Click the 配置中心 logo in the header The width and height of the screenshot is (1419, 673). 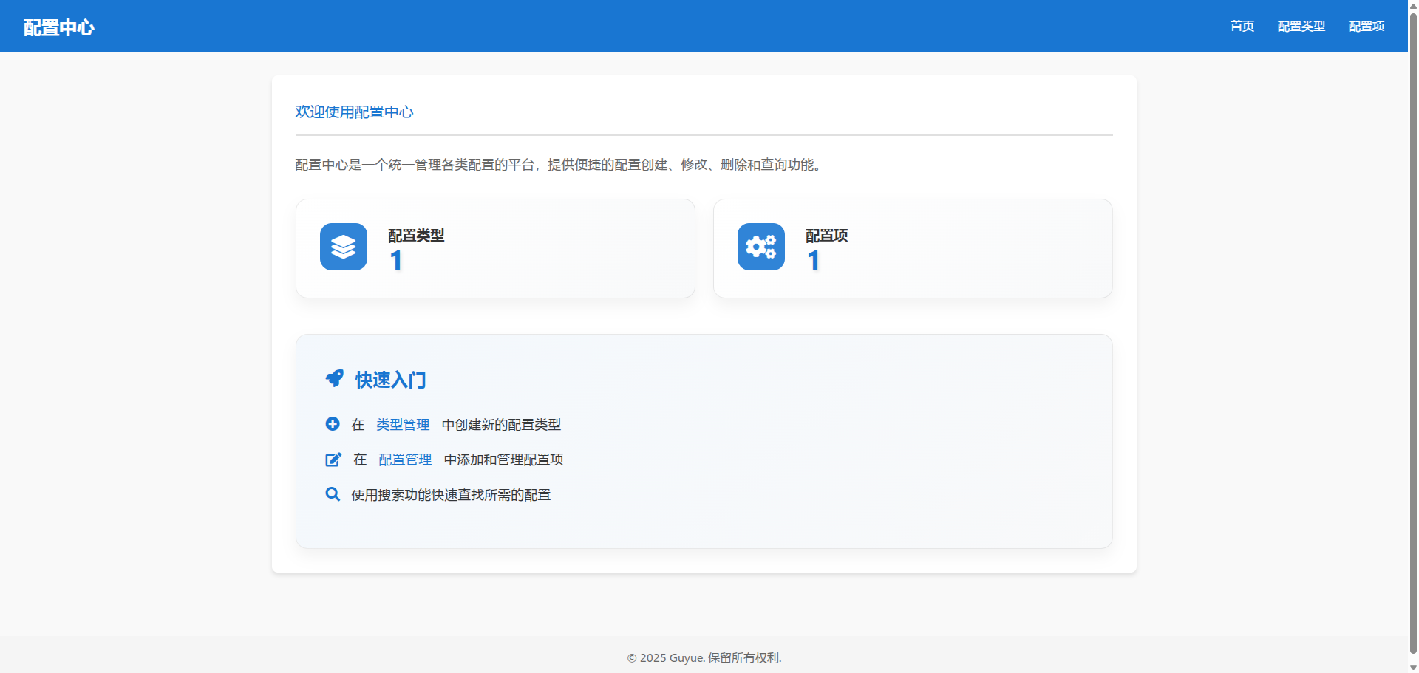pyautogui.click(x=59, y=27)
